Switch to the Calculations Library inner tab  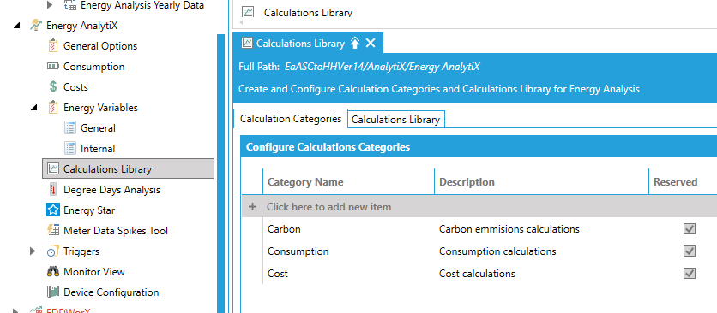[x=395, y=120]
